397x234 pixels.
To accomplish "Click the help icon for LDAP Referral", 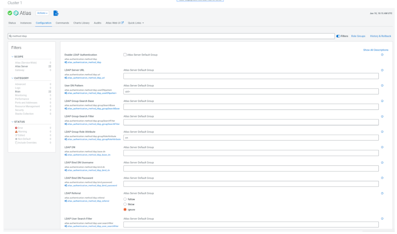I will click(382, 193).
